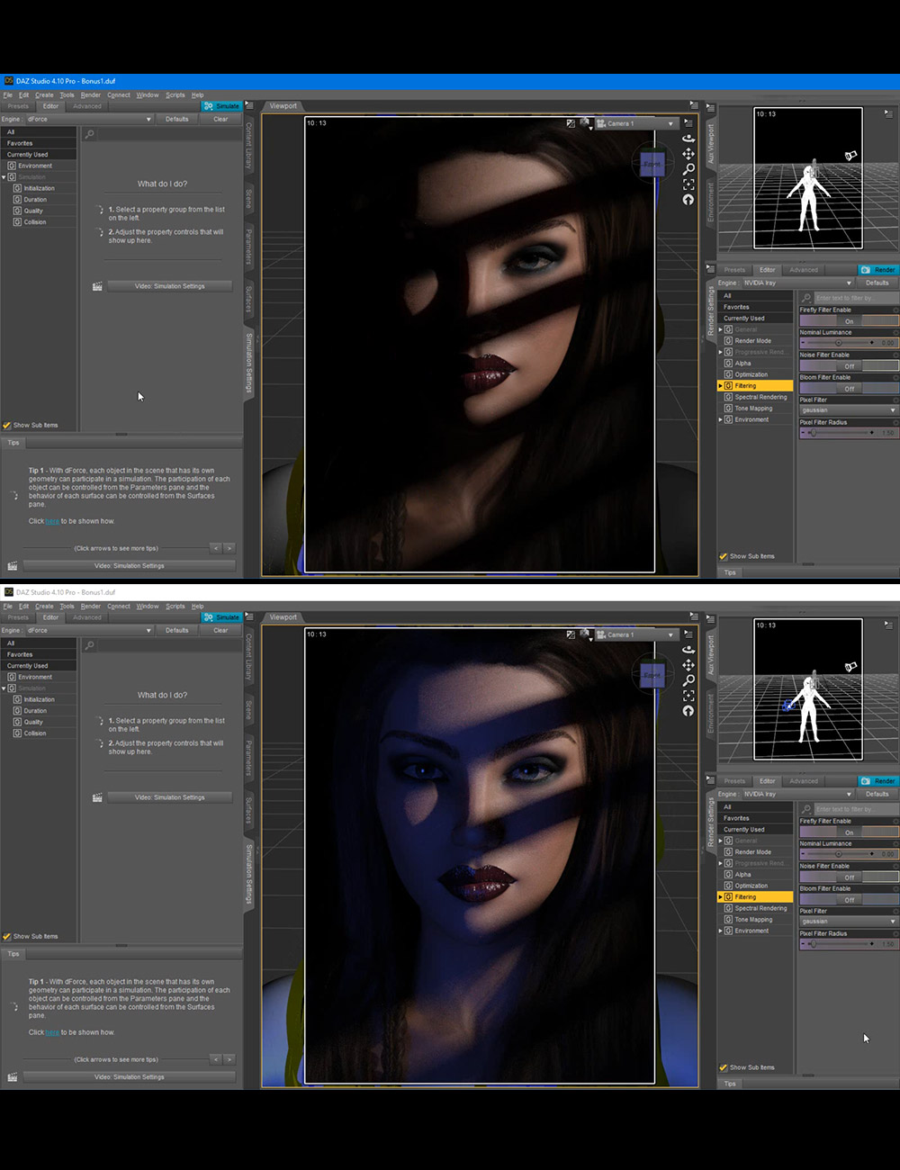Select Presets tab in upper Render Settings

click(x=735, y=270)
